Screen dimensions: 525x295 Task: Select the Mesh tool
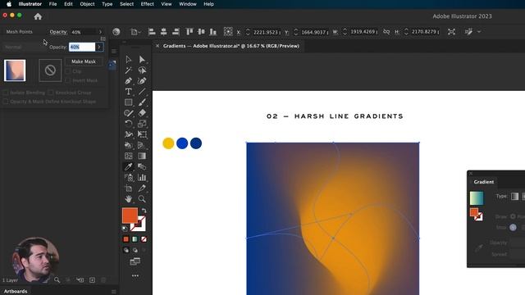tap(129, 156)
